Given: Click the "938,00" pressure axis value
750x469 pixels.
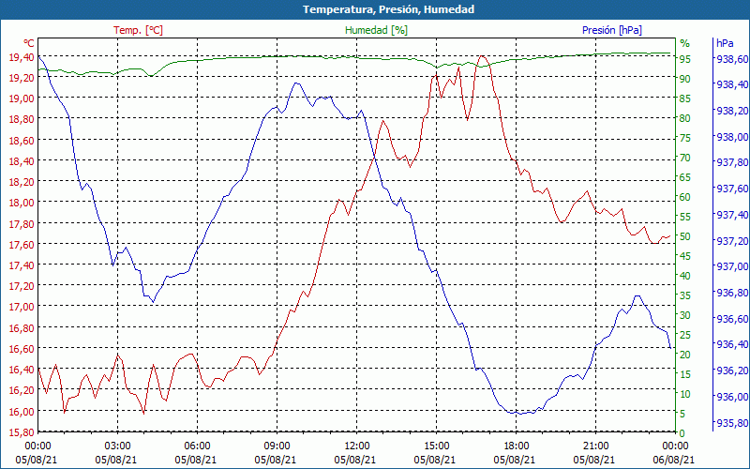Looking at the screenshot, I should pos(732,137).
